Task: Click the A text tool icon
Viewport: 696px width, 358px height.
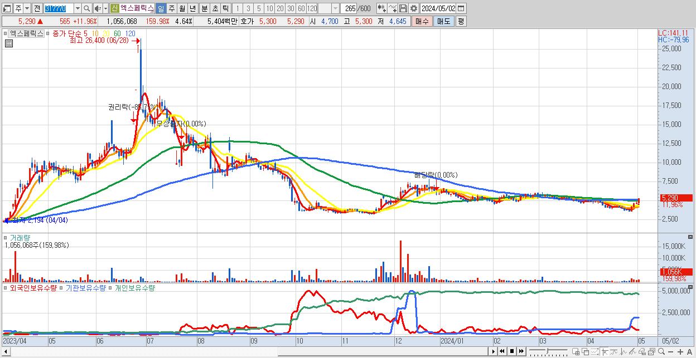Action: coord(689,352)
